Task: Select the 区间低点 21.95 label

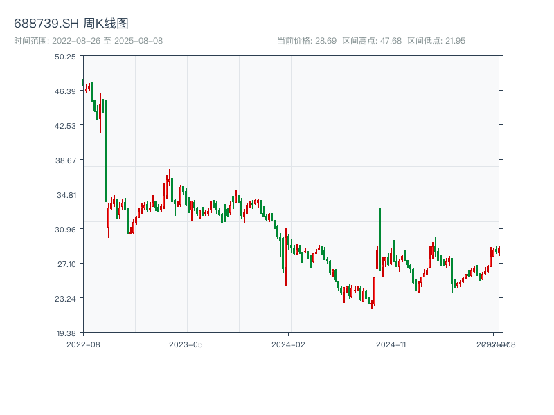Action: 436,41
